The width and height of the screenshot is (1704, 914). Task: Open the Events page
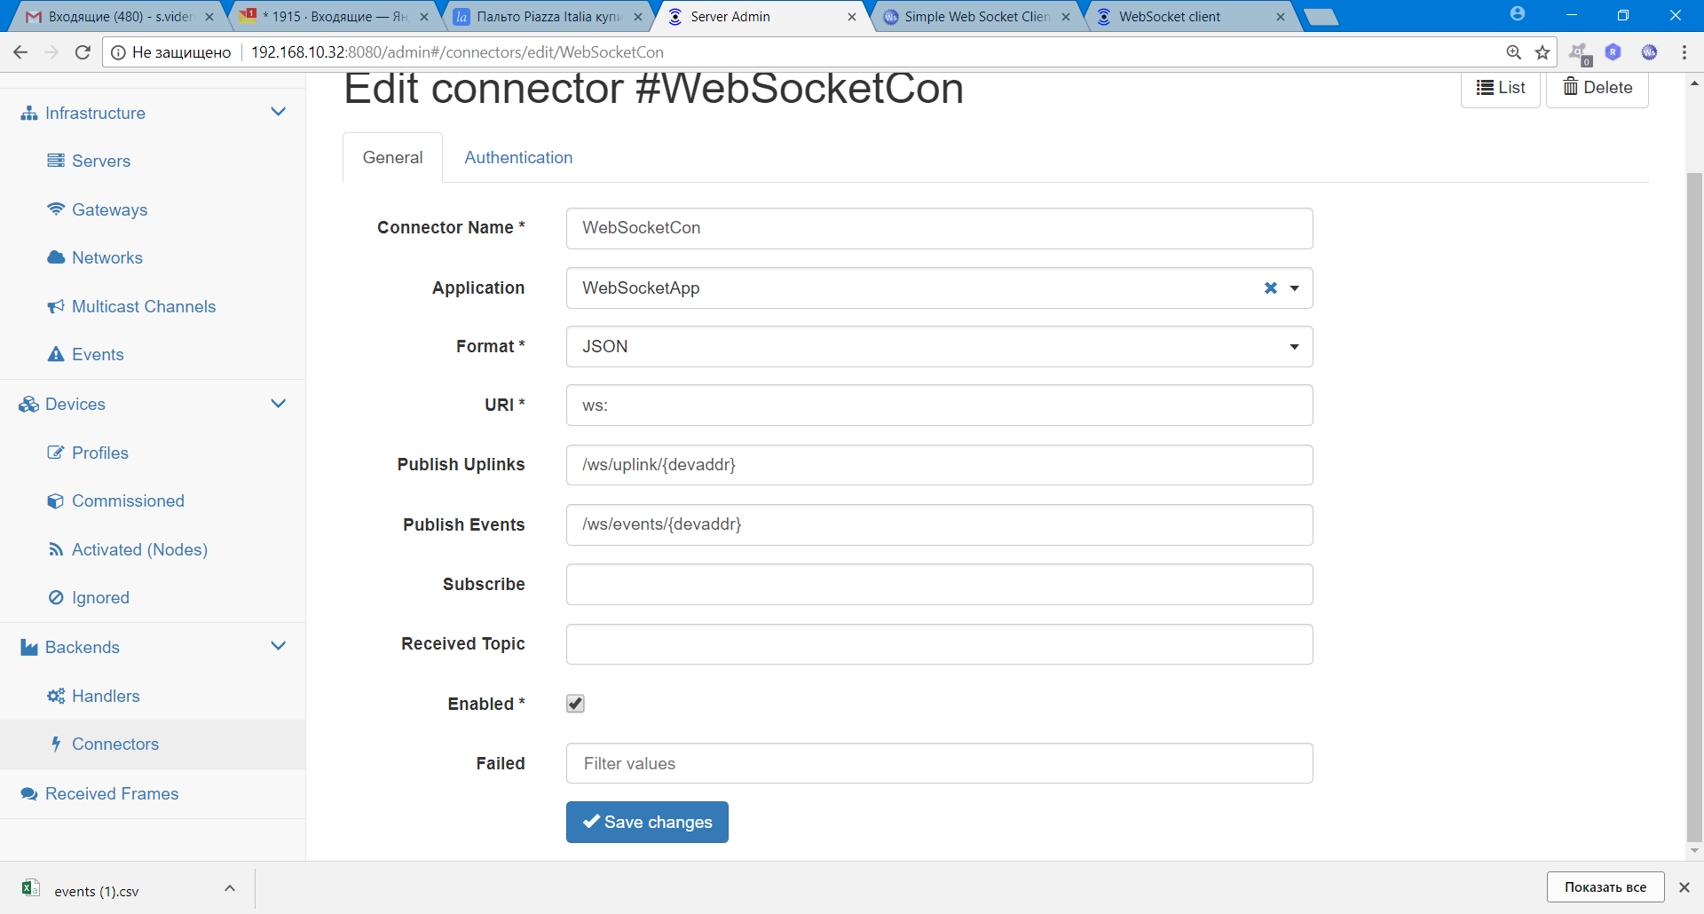click(x=98, y=354)
